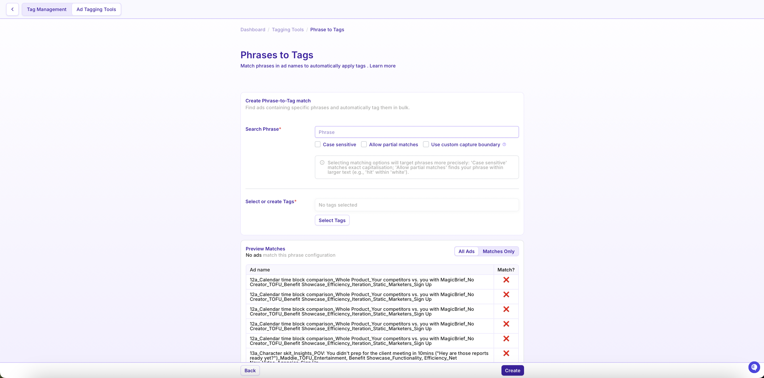The image size is (764, 378).
Task: Switch to Ad Tagging Tools tab
Action: (x=96, y=9)
